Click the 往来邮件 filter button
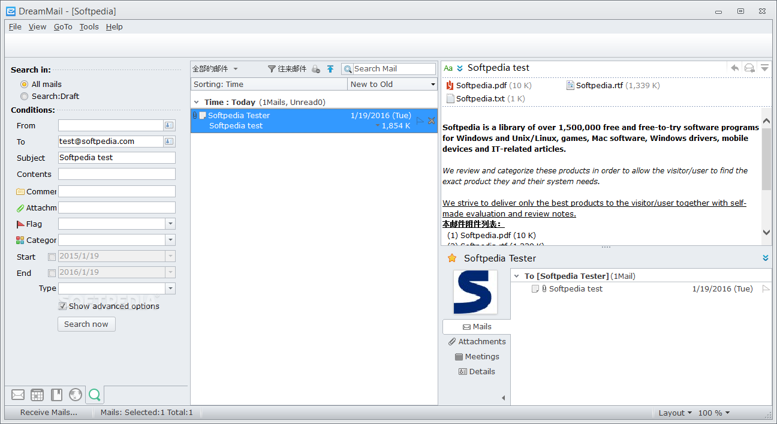 [287, 69]
